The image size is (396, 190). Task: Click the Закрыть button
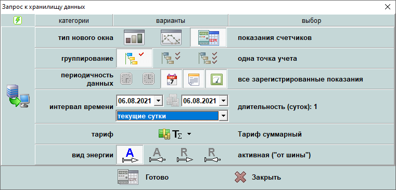pyautogui.click(x=258, y=177)
